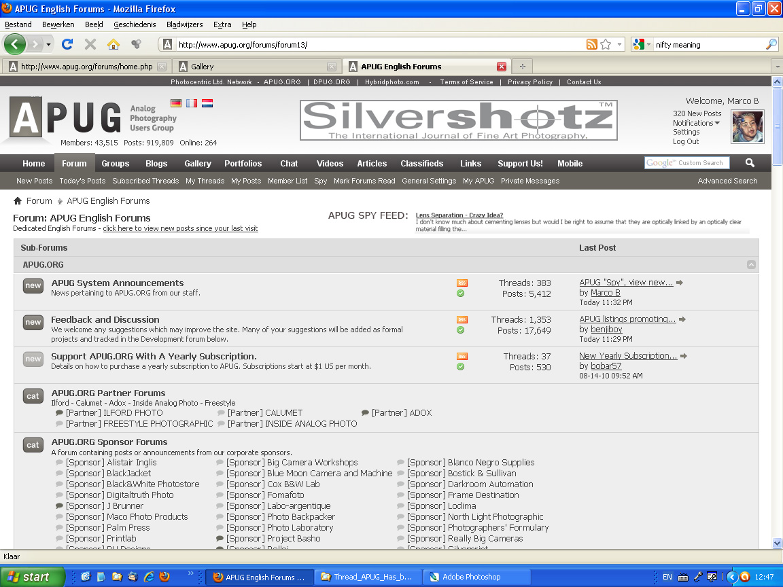The width and height of the screenshot is (783, 587).
Task: Open the list all tabs dropdown
Action: point(776,67)
